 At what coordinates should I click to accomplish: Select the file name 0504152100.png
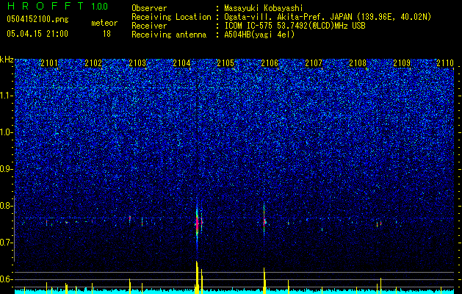[37, 19]
